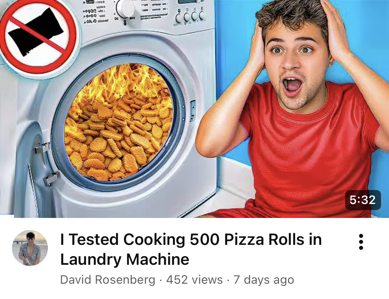Click the upper metal door hinge
Screen dimensions: 389x299
pyautogui.click(x=42, y=148)
